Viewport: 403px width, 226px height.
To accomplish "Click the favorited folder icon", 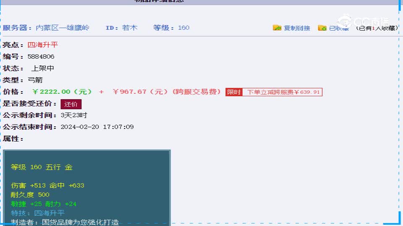I will click(x=322, y=28).
